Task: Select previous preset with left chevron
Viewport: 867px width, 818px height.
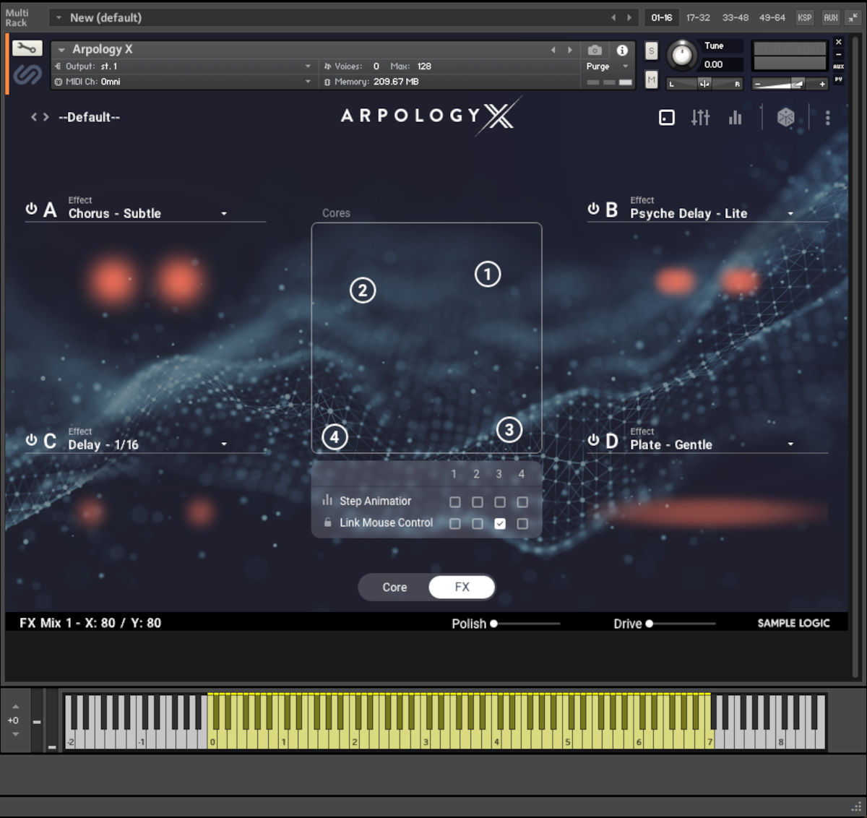Action: coord(33,117)
